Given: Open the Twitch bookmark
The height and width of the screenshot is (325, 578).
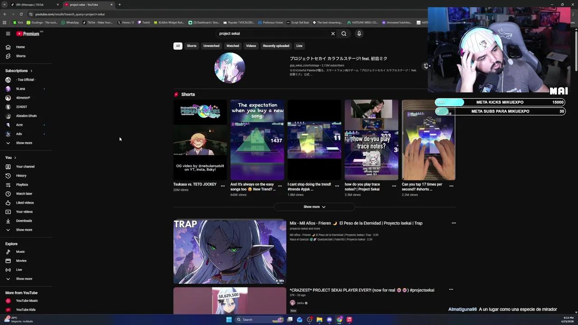Looking at the screenshot, I should pyautogui.click(x=144, y=22).
